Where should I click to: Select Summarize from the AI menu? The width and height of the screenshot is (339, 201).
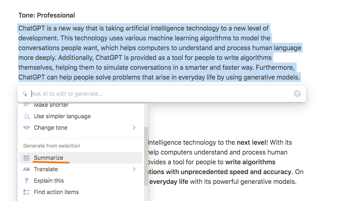click(81, 158)
